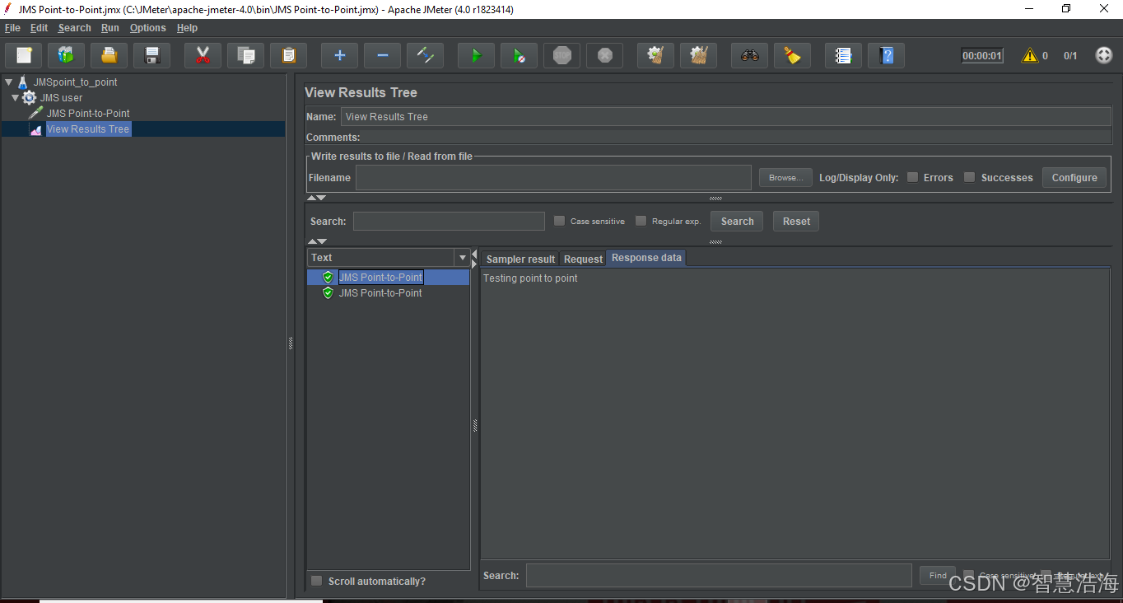Click the Name input field
This screenshot has width=1123, height=603.
pos(725,116)
